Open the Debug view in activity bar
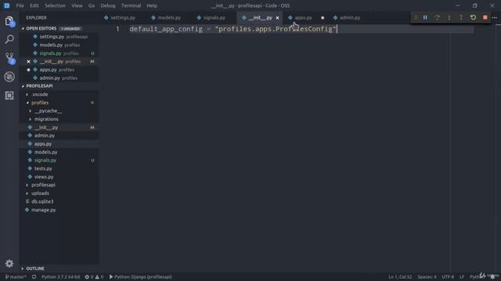The width and height of the screenshot is (501, 281). 9,76
